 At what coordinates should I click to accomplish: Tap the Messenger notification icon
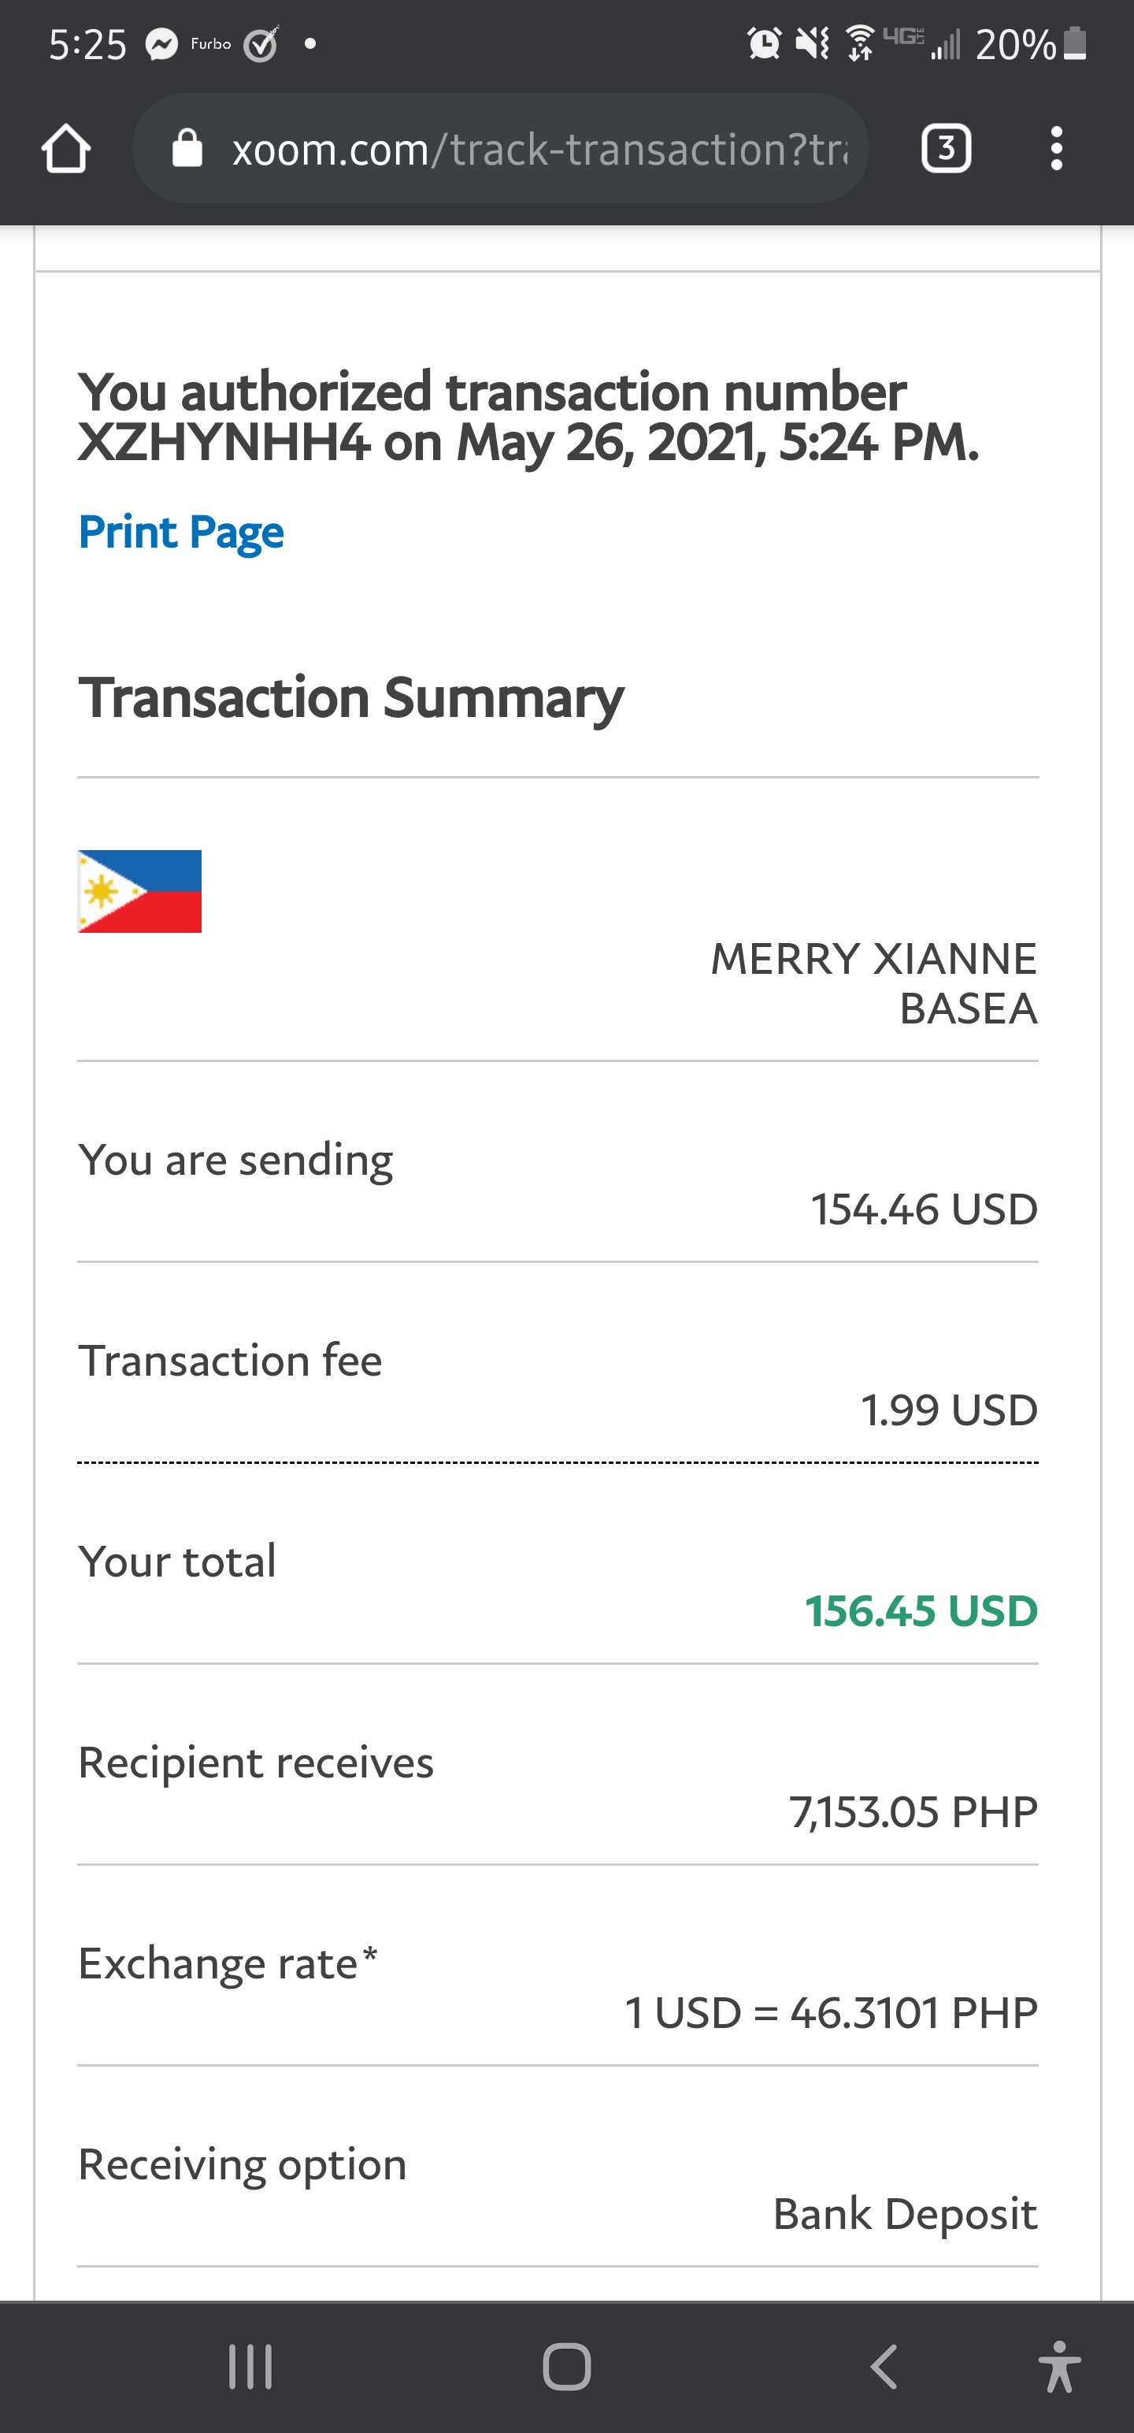point(161,44)
